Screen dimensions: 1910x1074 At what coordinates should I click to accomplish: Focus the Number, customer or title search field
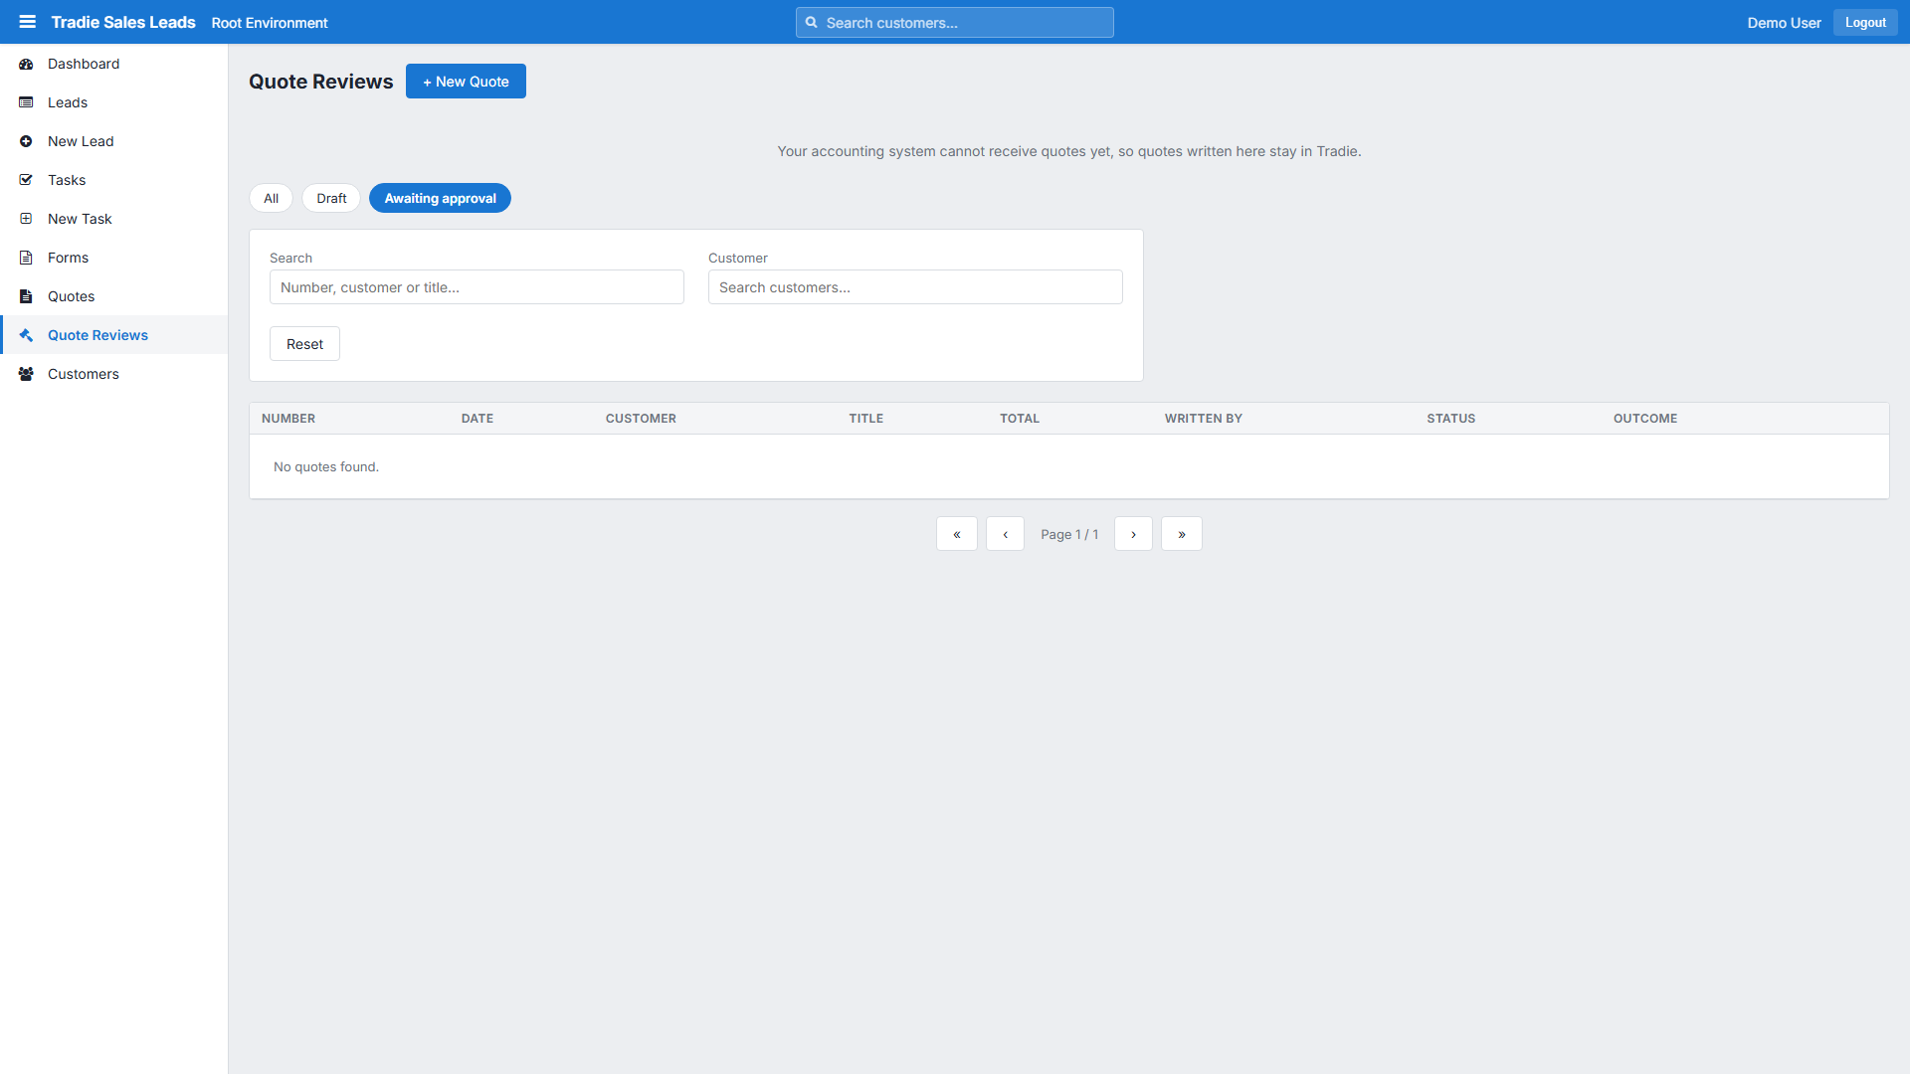click(477, 287)
